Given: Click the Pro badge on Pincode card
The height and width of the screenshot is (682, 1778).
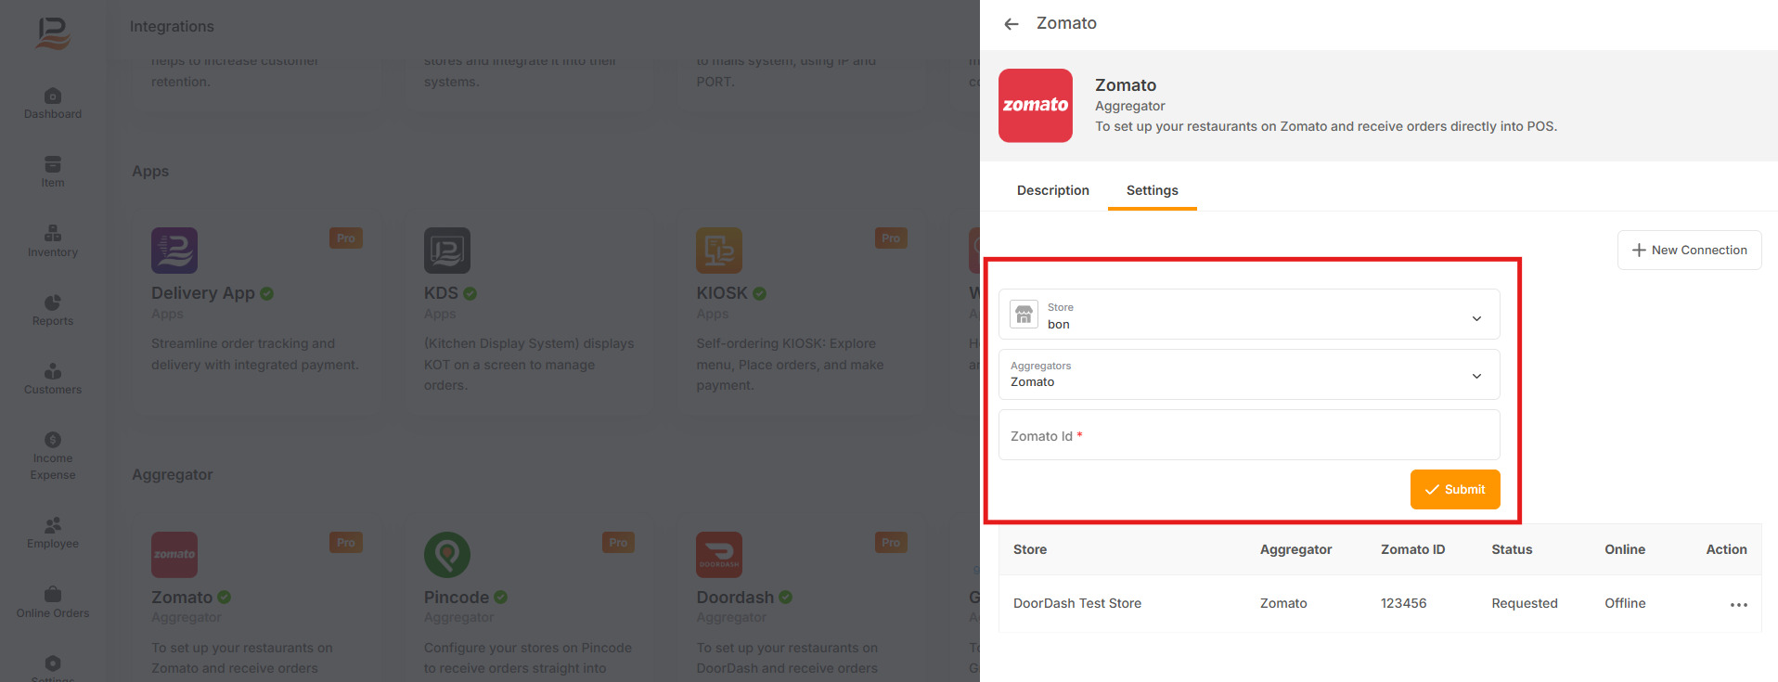Looking at the screenshot, I should [618, 543].
